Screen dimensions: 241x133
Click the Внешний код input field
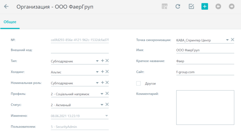pos(80,50)
